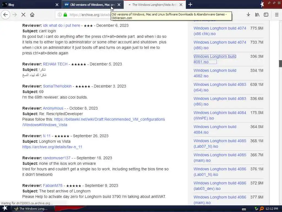Click the archive.org address bar
282x212 pixels.
(90, 15)
